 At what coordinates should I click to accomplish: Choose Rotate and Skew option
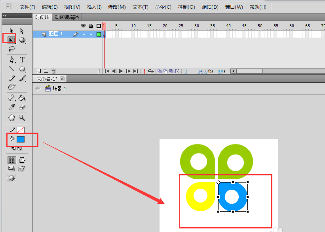tap(22, 160)
